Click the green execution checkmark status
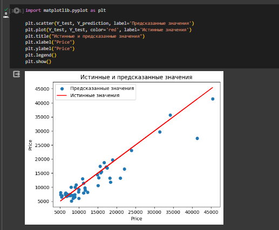Screen dimensions: 279x230 coord(6,9)
